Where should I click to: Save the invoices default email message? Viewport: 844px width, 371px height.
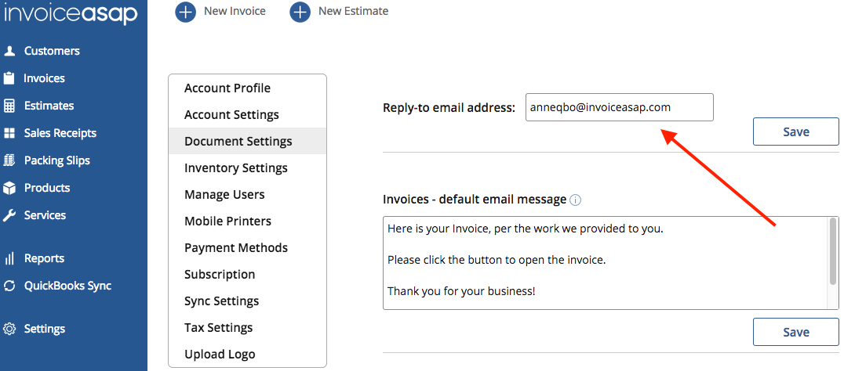click(x=795, y=332)
